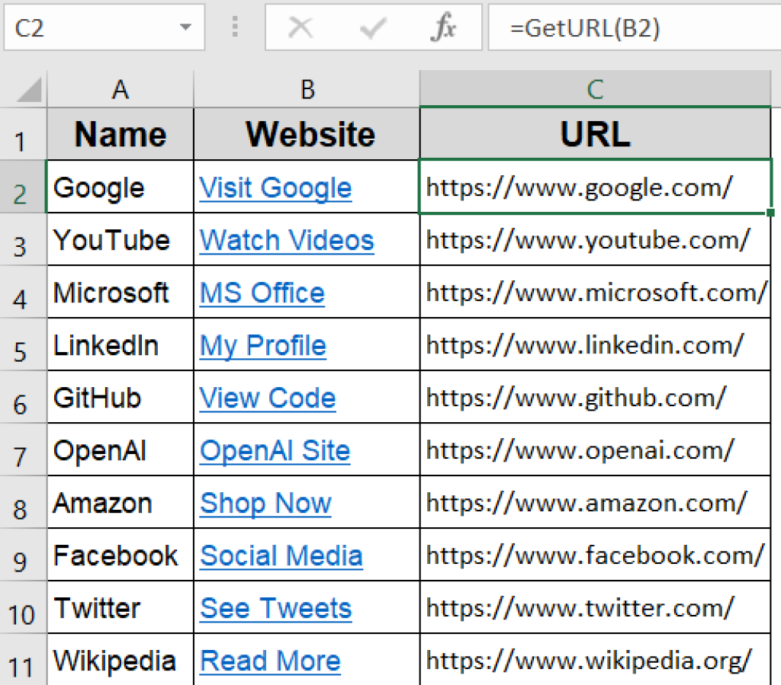781x685 pixels.
Task: Select the cell containing https://www.github.com/
Action: 595,398
